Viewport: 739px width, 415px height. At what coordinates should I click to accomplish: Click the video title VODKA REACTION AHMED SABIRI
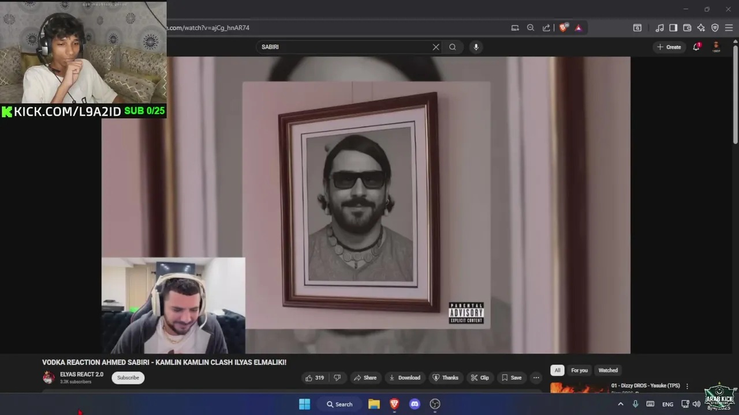tap(164, 362)
